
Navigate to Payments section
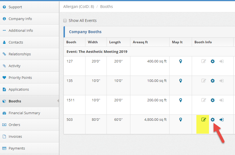coord(17,148)
